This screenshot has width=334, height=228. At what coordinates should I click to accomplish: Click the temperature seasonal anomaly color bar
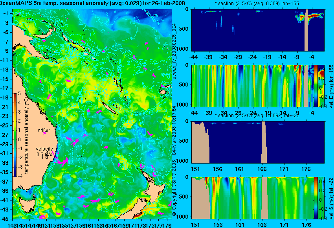[15, 135]
